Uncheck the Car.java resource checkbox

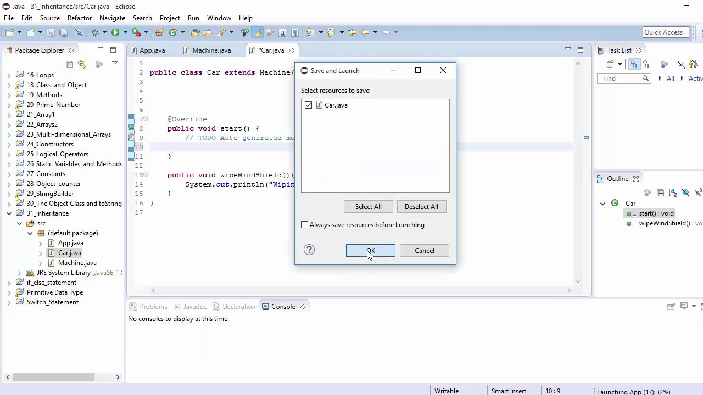pos(308,105)
